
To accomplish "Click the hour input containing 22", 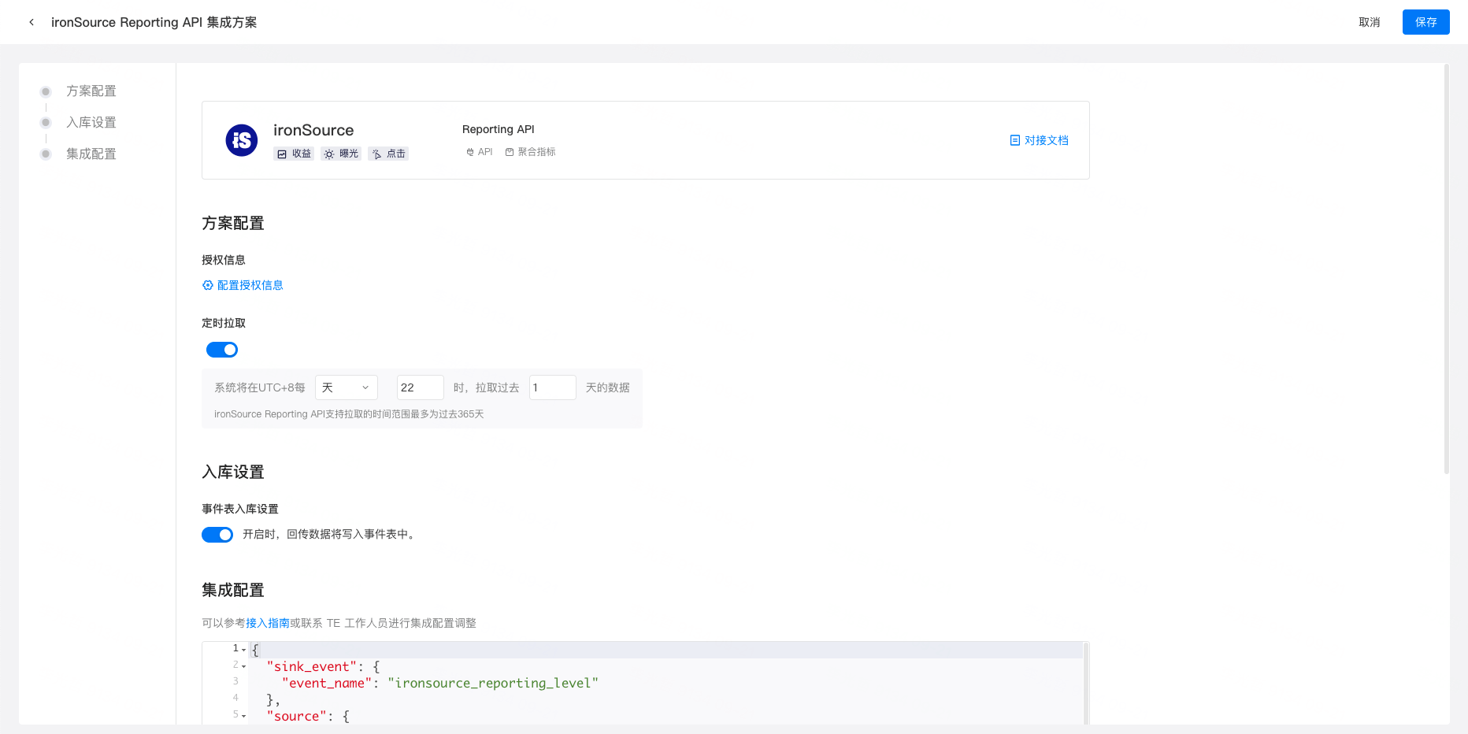I will (x=420, y=387).
